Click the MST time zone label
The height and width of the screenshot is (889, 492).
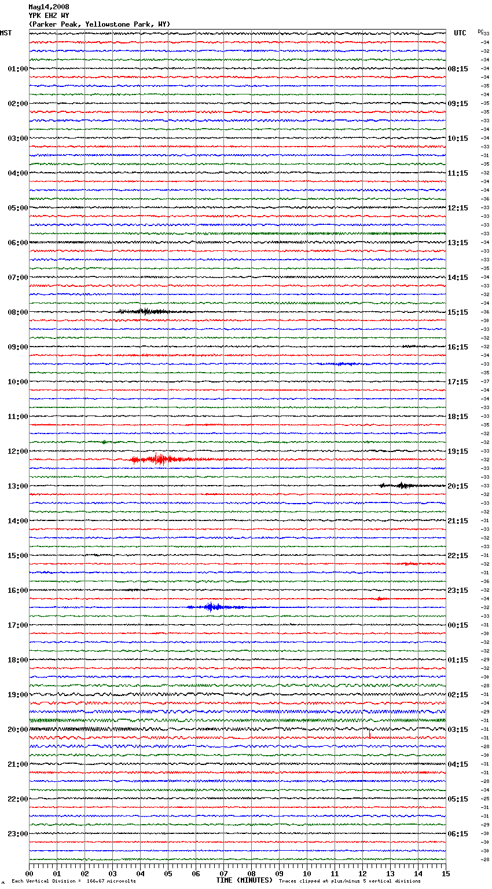coord(6,33)
